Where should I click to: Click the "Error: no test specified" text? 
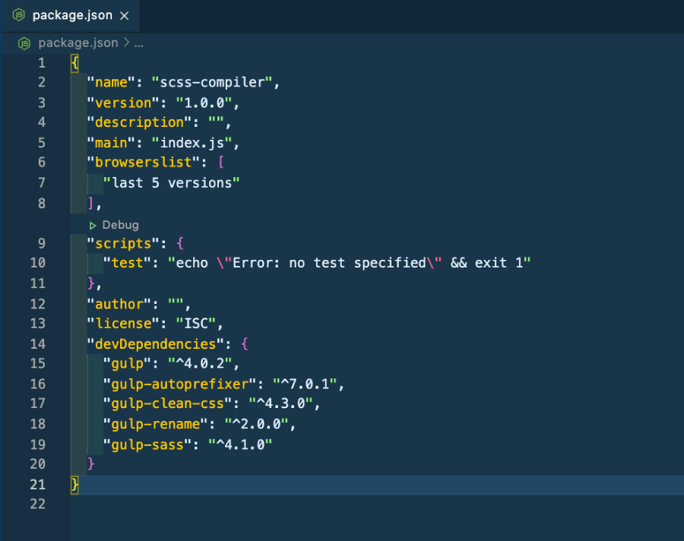point(329,263)
